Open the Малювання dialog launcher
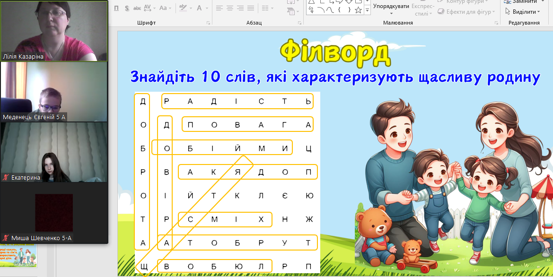Image resolution: width=553 pixels, height=277 pixels. point(497,23)
